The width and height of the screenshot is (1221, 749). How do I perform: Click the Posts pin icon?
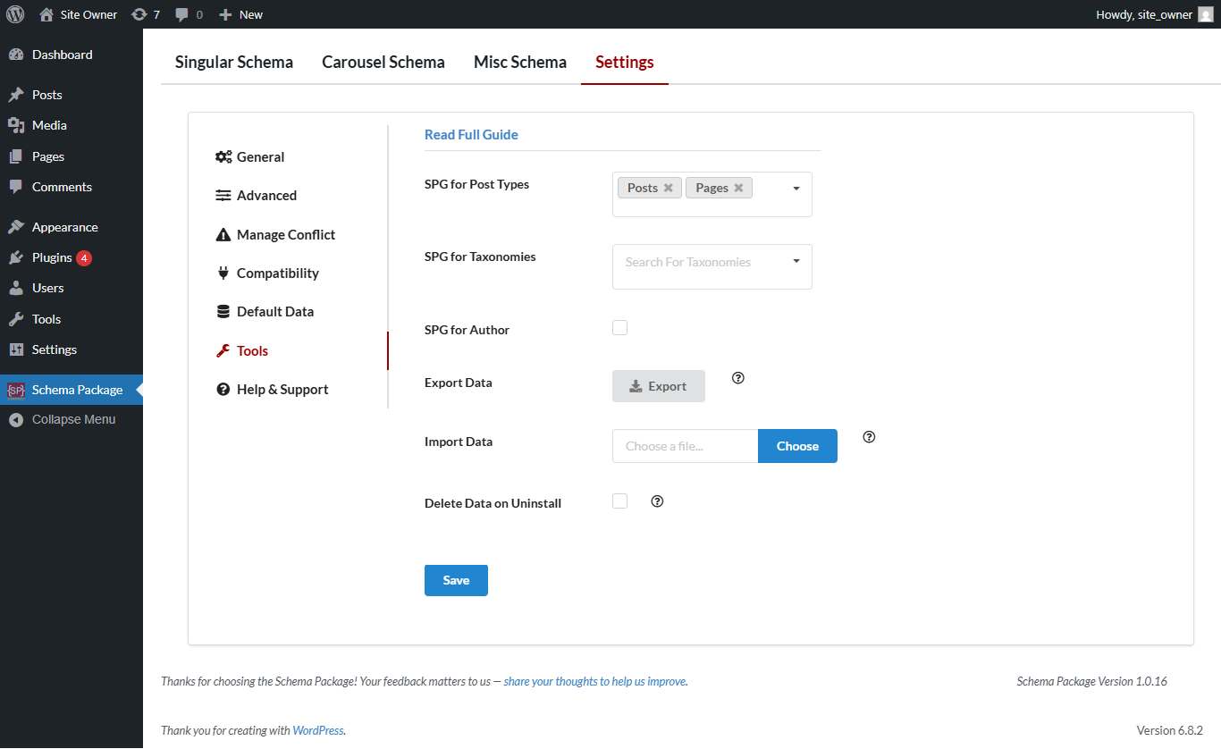16,95
